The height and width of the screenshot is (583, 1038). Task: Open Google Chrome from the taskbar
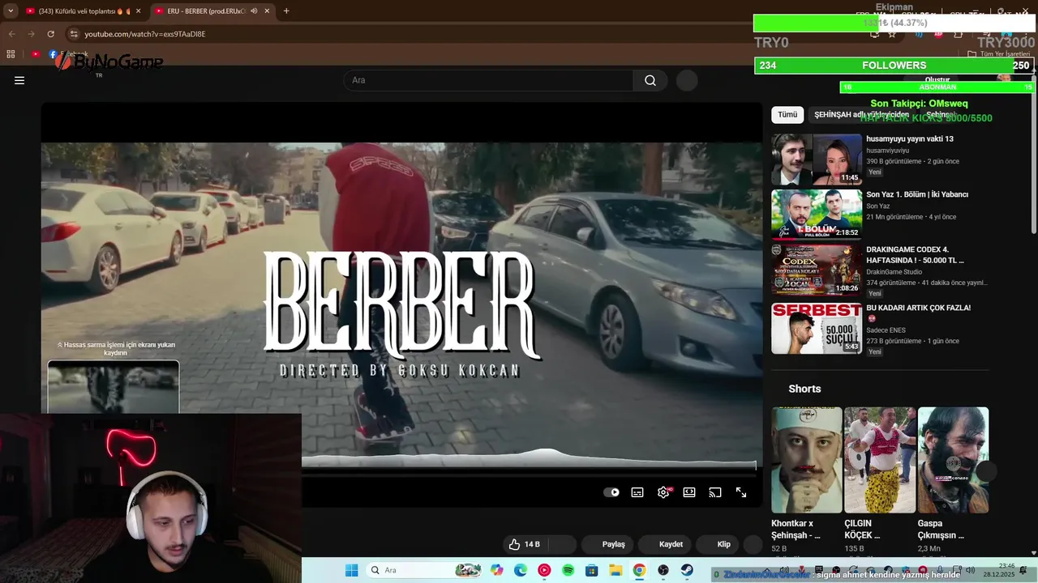click(x=639, y=570)
